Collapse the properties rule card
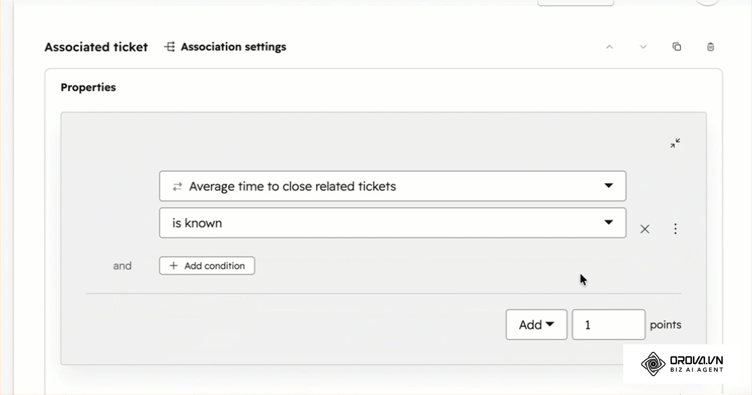The image size is (752, 395). (675, 143)
